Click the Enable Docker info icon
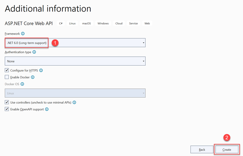Image resolution: width=243 pixels, height=156 pixels. 33,77
